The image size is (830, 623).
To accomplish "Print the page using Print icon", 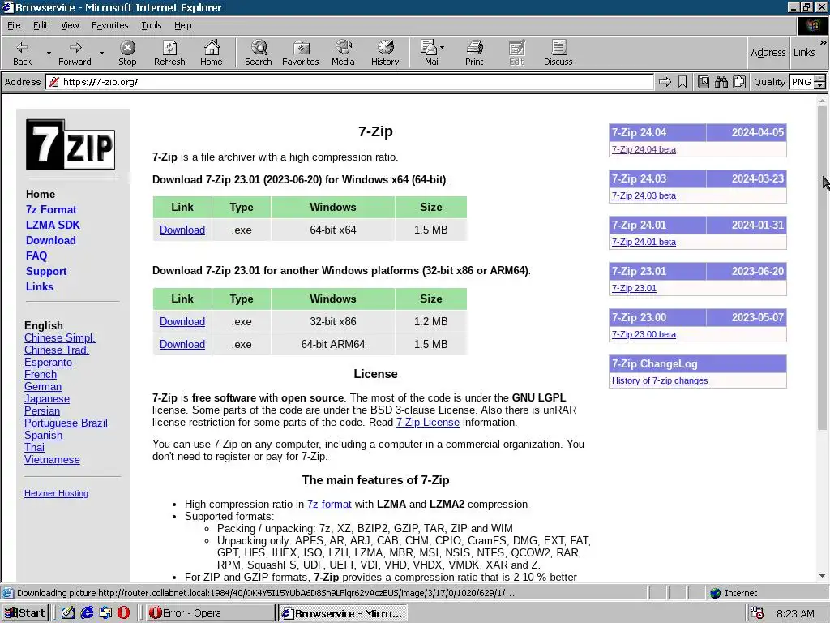I will 474,53.
